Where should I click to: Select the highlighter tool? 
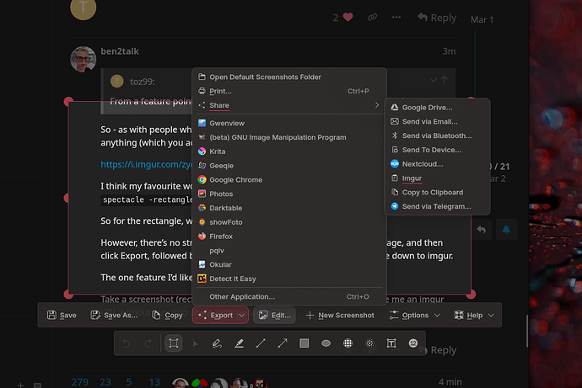click(x=239, y=343)
